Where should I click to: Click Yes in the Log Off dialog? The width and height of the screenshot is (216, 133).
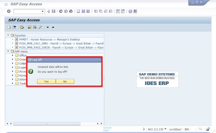[46, 82]
